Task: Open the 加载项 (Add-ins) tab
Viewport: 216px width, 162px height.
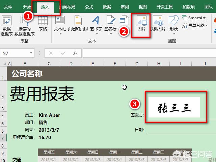Action: point(189,7)
